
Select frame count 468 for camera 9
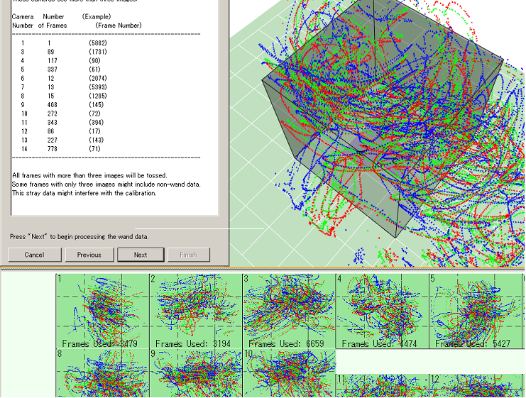tap(53, 104)
